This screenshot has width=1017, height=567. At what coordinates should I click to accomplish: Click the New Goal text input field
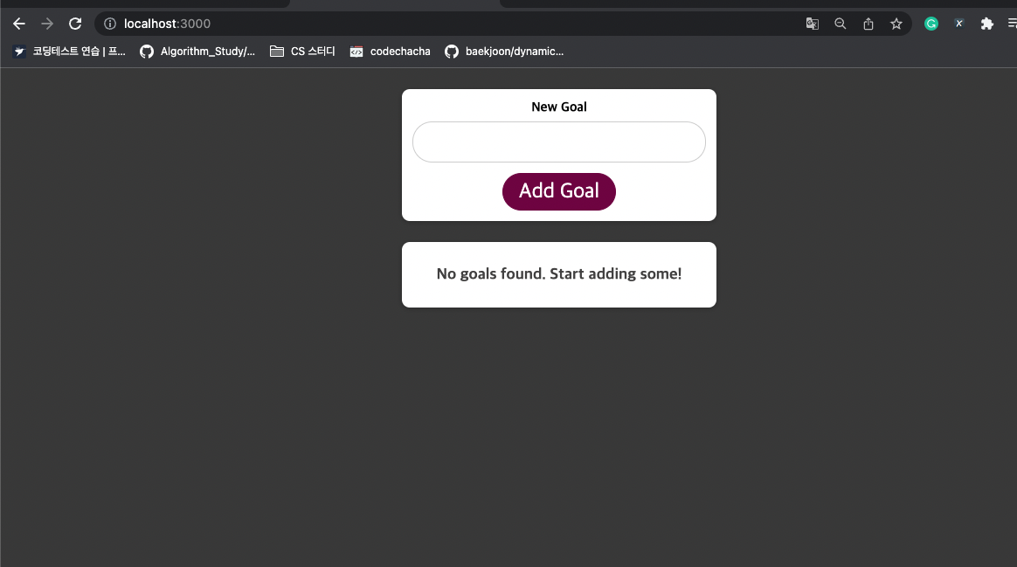[559, 142]
